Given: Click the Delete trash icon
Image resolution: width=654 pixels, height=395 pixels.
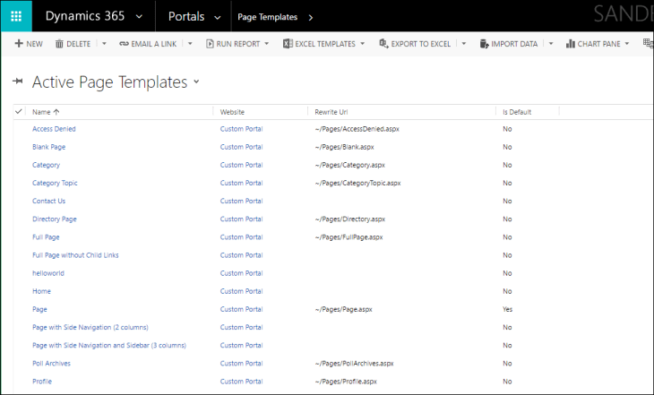Looking at the screenshot, I should [x=59, y=44].
